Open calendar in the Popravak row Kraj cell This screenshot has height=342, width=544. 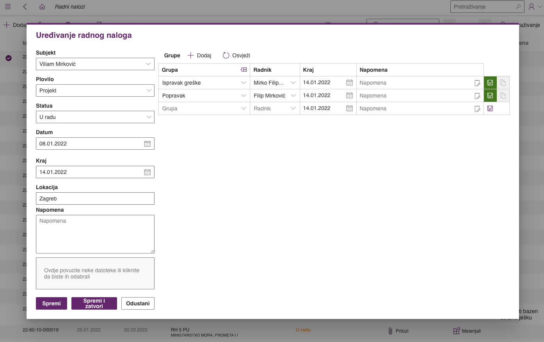coord(349,96)
